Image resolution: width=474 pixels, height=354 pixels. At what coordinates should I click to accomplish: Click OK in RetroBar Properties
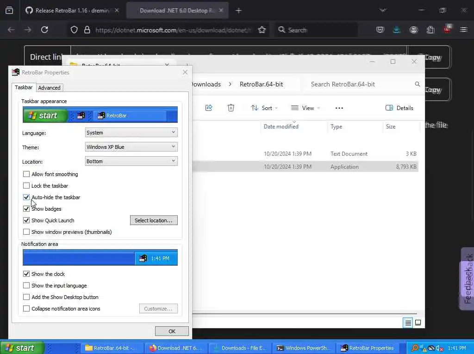(x=172, y=331)
